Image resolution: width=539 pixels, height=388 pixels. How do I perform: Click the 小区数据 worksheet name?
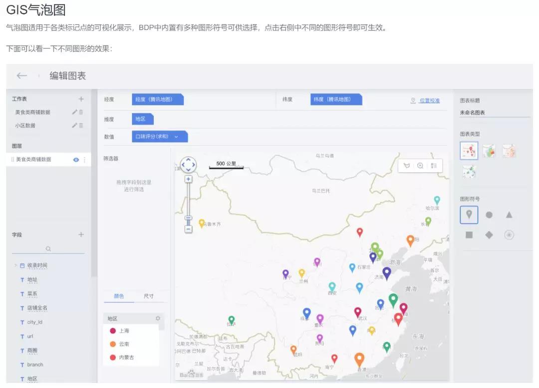pos(25,125)
